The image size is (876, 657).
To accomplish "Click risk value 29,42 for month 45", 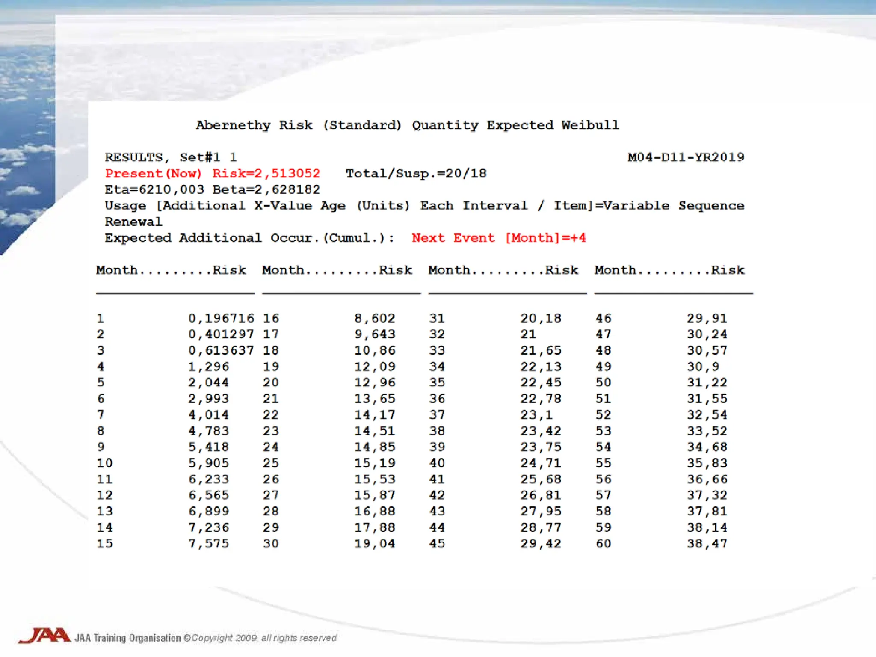I will pos(541,544).
